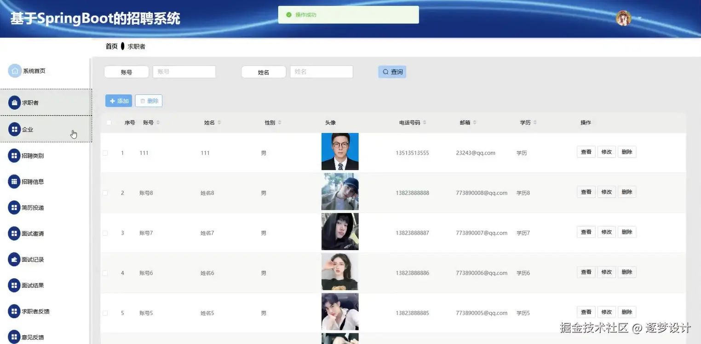This screenshot has width=701, height=344.
Task: Sort by the 电话号码 column arrows
Action: pyautogui.click(x=425, y=122)
